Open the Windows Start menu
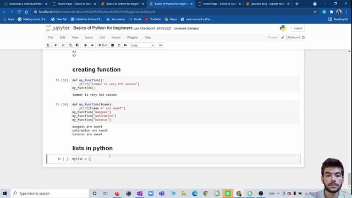Image resolution: width=352 pixels, height=198 pixels. tap(5, 193)
